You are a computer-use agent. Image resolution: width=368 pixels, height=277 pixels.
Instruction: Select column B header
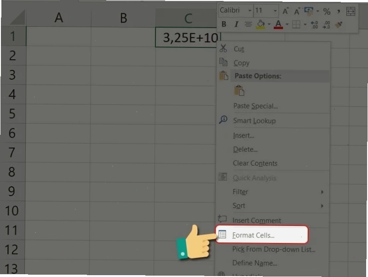[123, 18]
